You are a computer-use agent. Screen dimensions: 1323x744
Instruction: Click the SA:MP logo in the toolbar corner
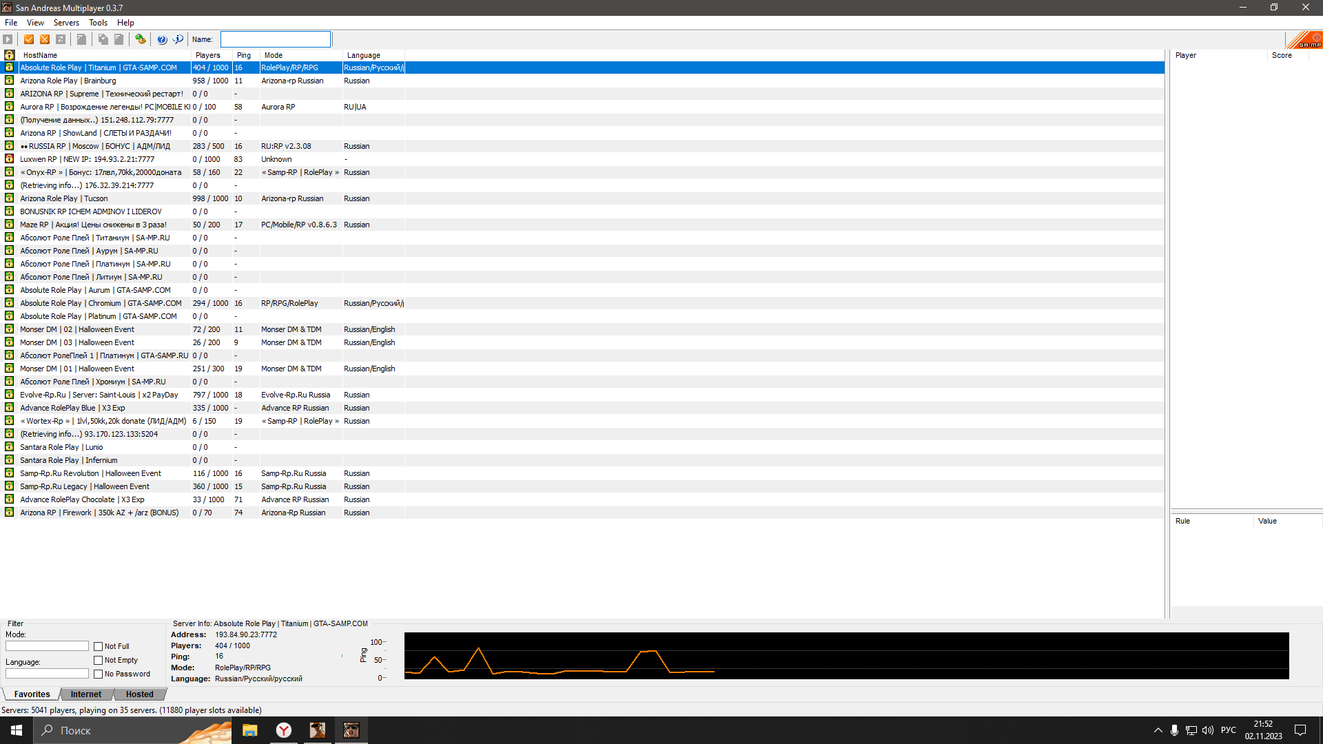click(1304, 39)
